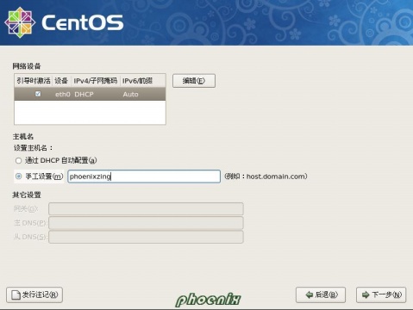The height and width of the screenshot is (310, 413).
Task: Click the 网络设备 section label
Action: pos(27,66)
